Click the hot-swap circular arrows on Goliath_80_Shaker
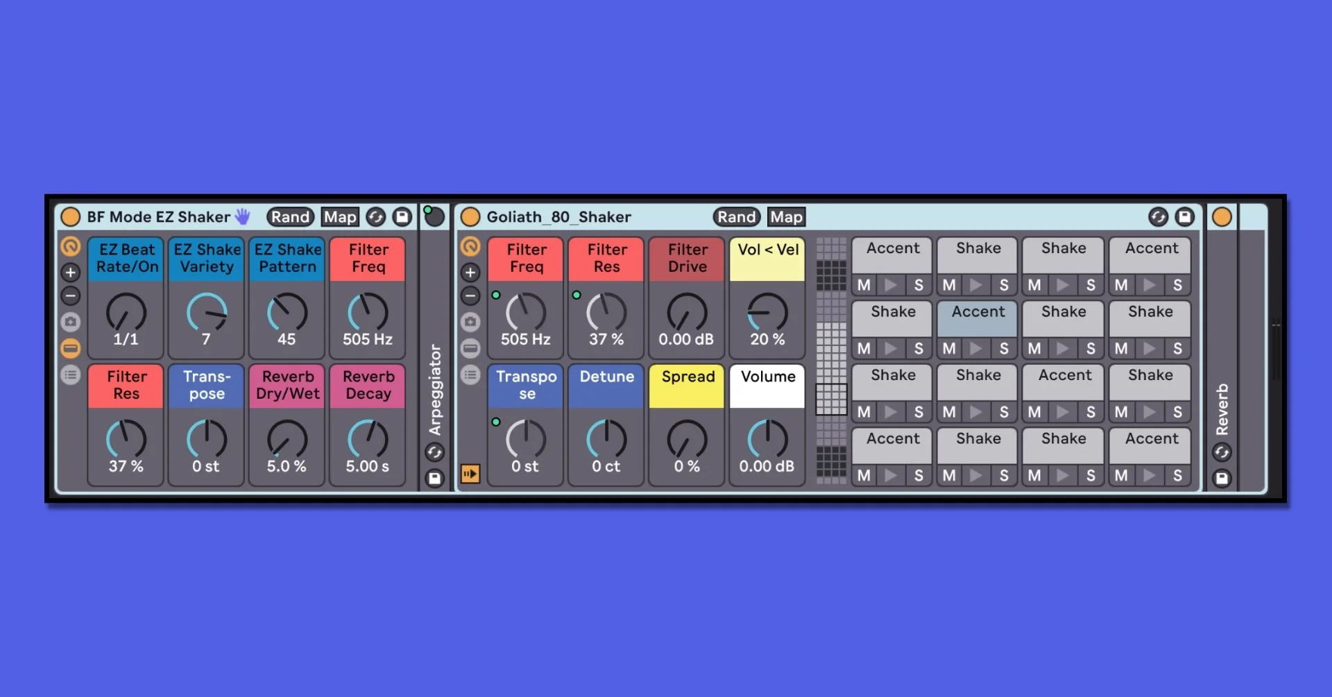Screen dimensions: 1332x697 (1157, 216)
